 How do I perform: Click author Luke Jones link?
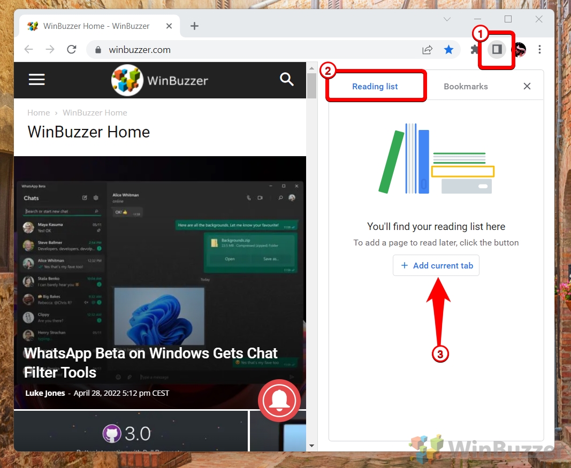tap(45, 393)
